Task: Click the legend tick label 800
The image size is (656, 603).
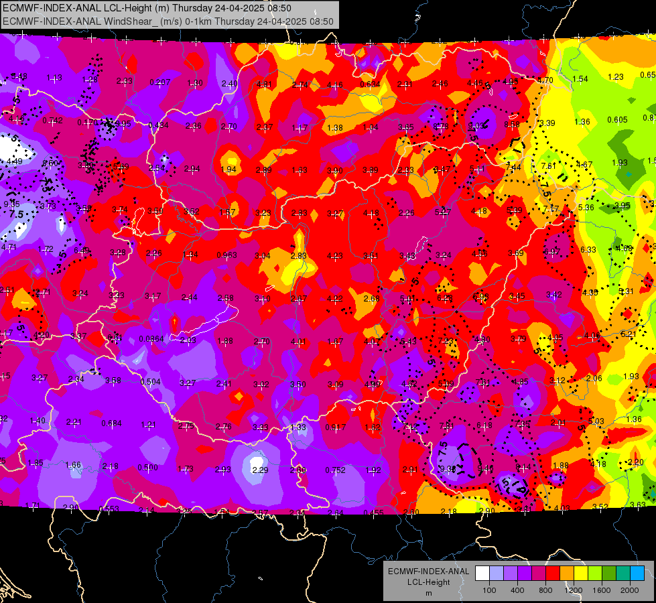Action: click(545, 590)
